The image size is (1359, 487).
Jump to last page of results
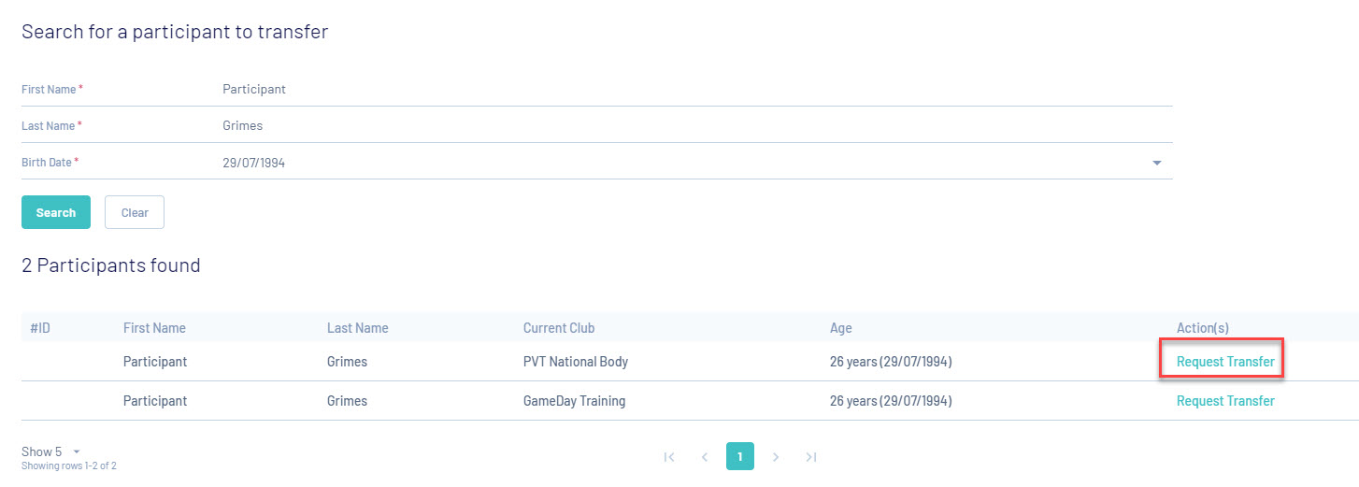point(811,457)
